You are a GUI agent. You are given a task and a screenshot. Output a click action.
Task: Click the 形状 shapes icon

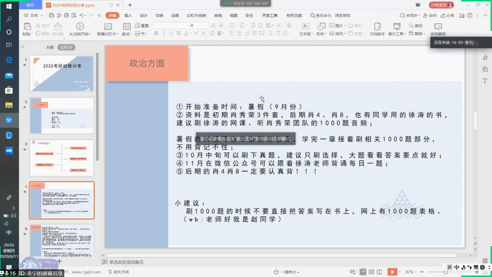[320, 26]
